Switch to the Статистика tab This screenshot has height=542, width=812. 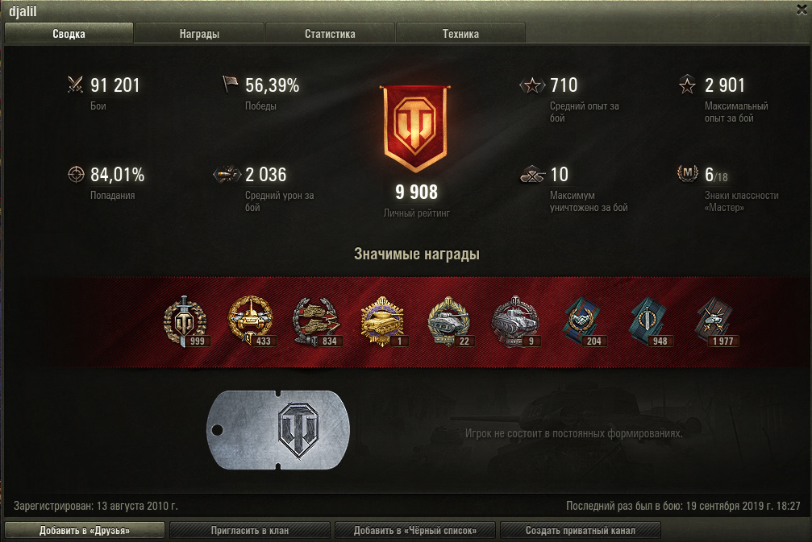click(330, 34)
